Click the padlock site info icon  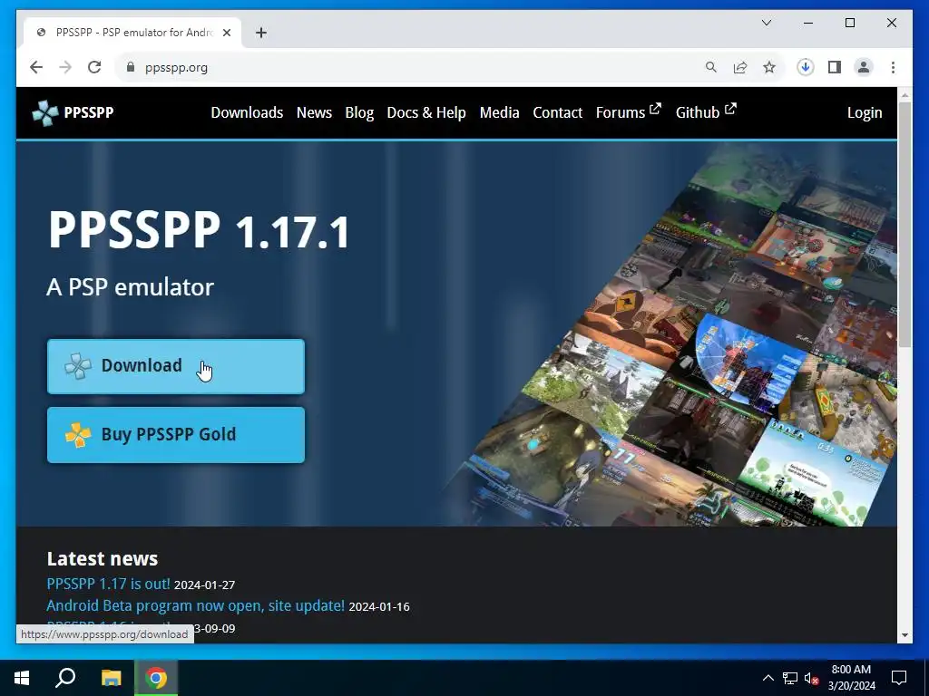coord(131,67)
